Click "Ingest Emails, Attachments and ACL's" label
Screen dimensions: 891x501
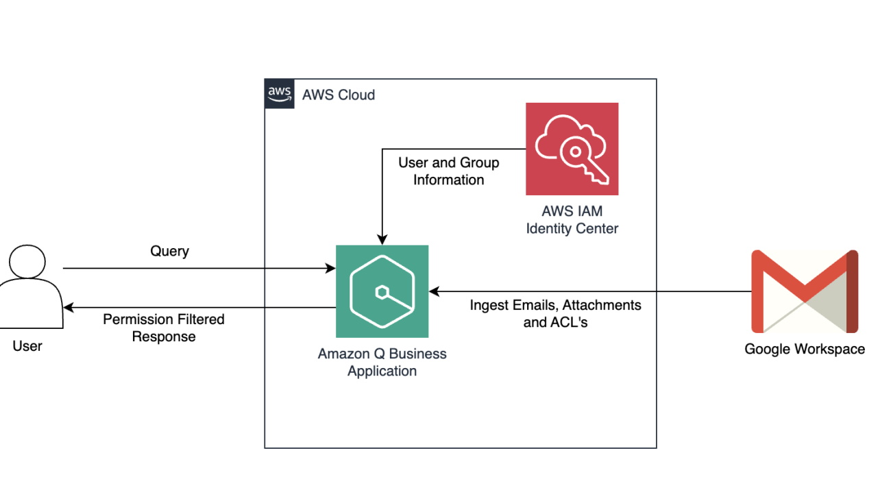coord(556,313)
